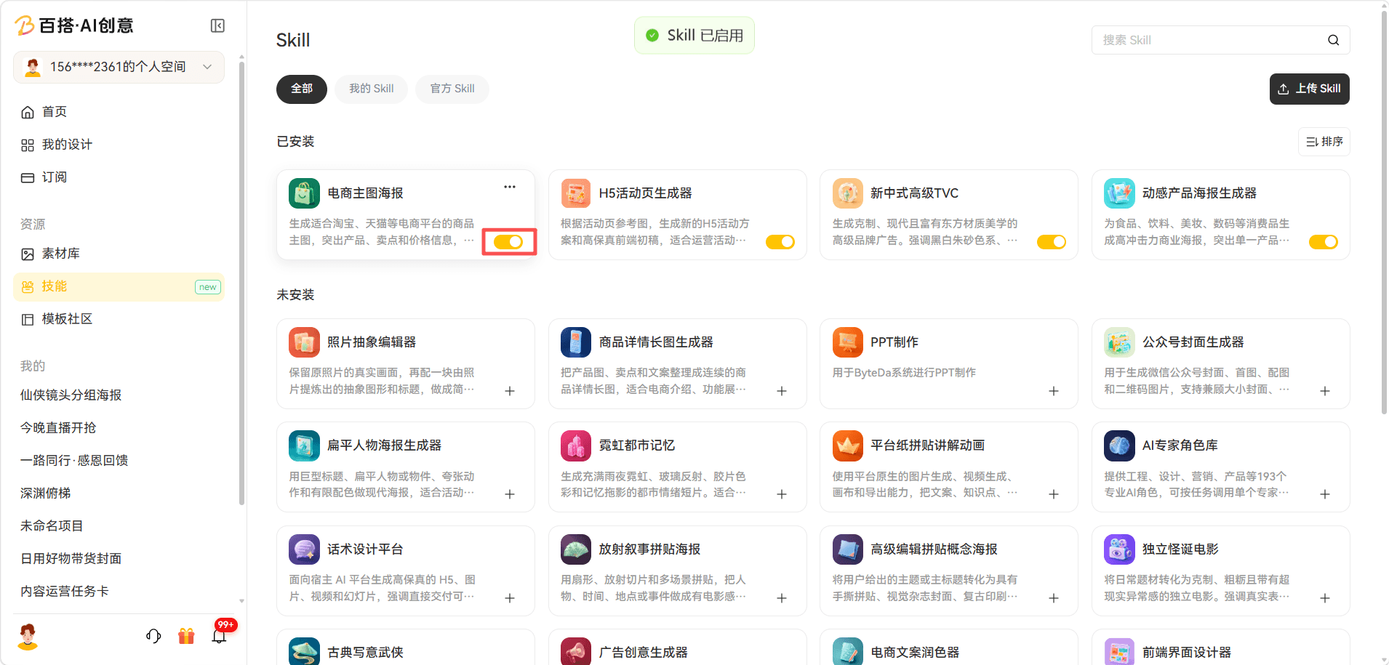Viewport: 1389px width, 665px height.
Task: Click the search magnifier in Skill search
Action: [x=1333, y=40]
